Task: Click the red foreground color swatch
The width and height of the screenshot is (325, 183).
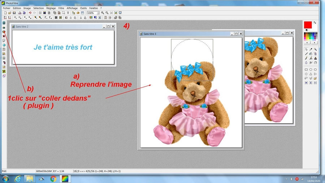Action: [x=308, y=25]
